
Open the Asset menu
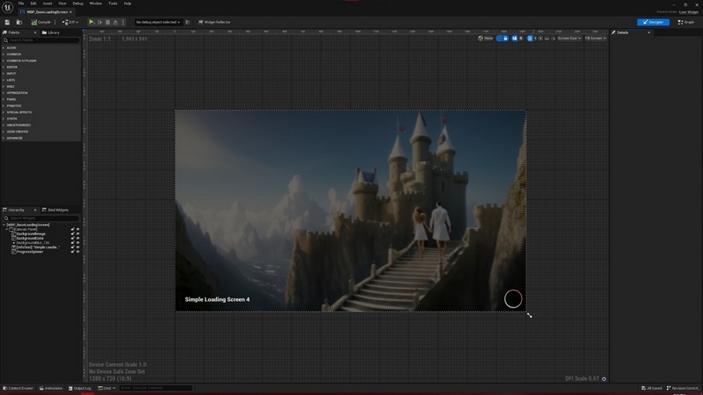coord(47,4)
